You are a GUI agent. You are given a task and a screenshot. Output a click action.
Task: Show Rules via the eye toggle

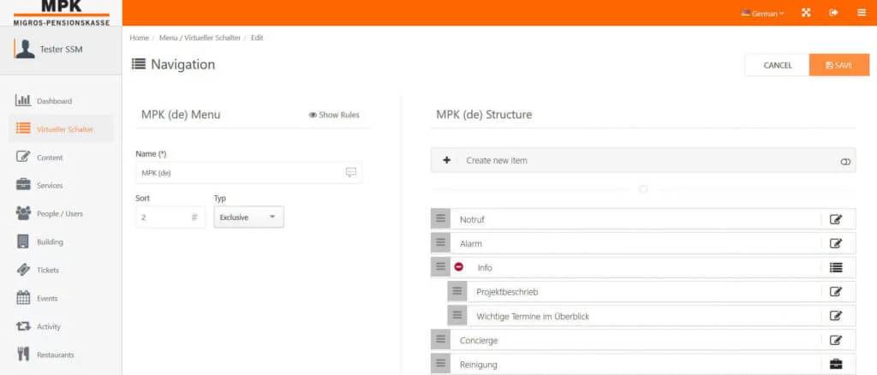(x=334, y=115)
